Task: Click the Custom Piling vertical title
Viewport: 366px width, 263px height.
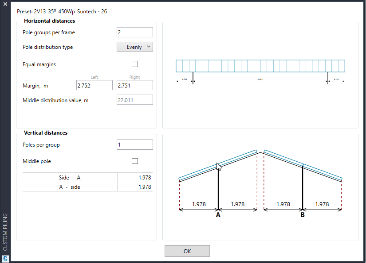Action: pyautogui.click(x=5, y=231)
